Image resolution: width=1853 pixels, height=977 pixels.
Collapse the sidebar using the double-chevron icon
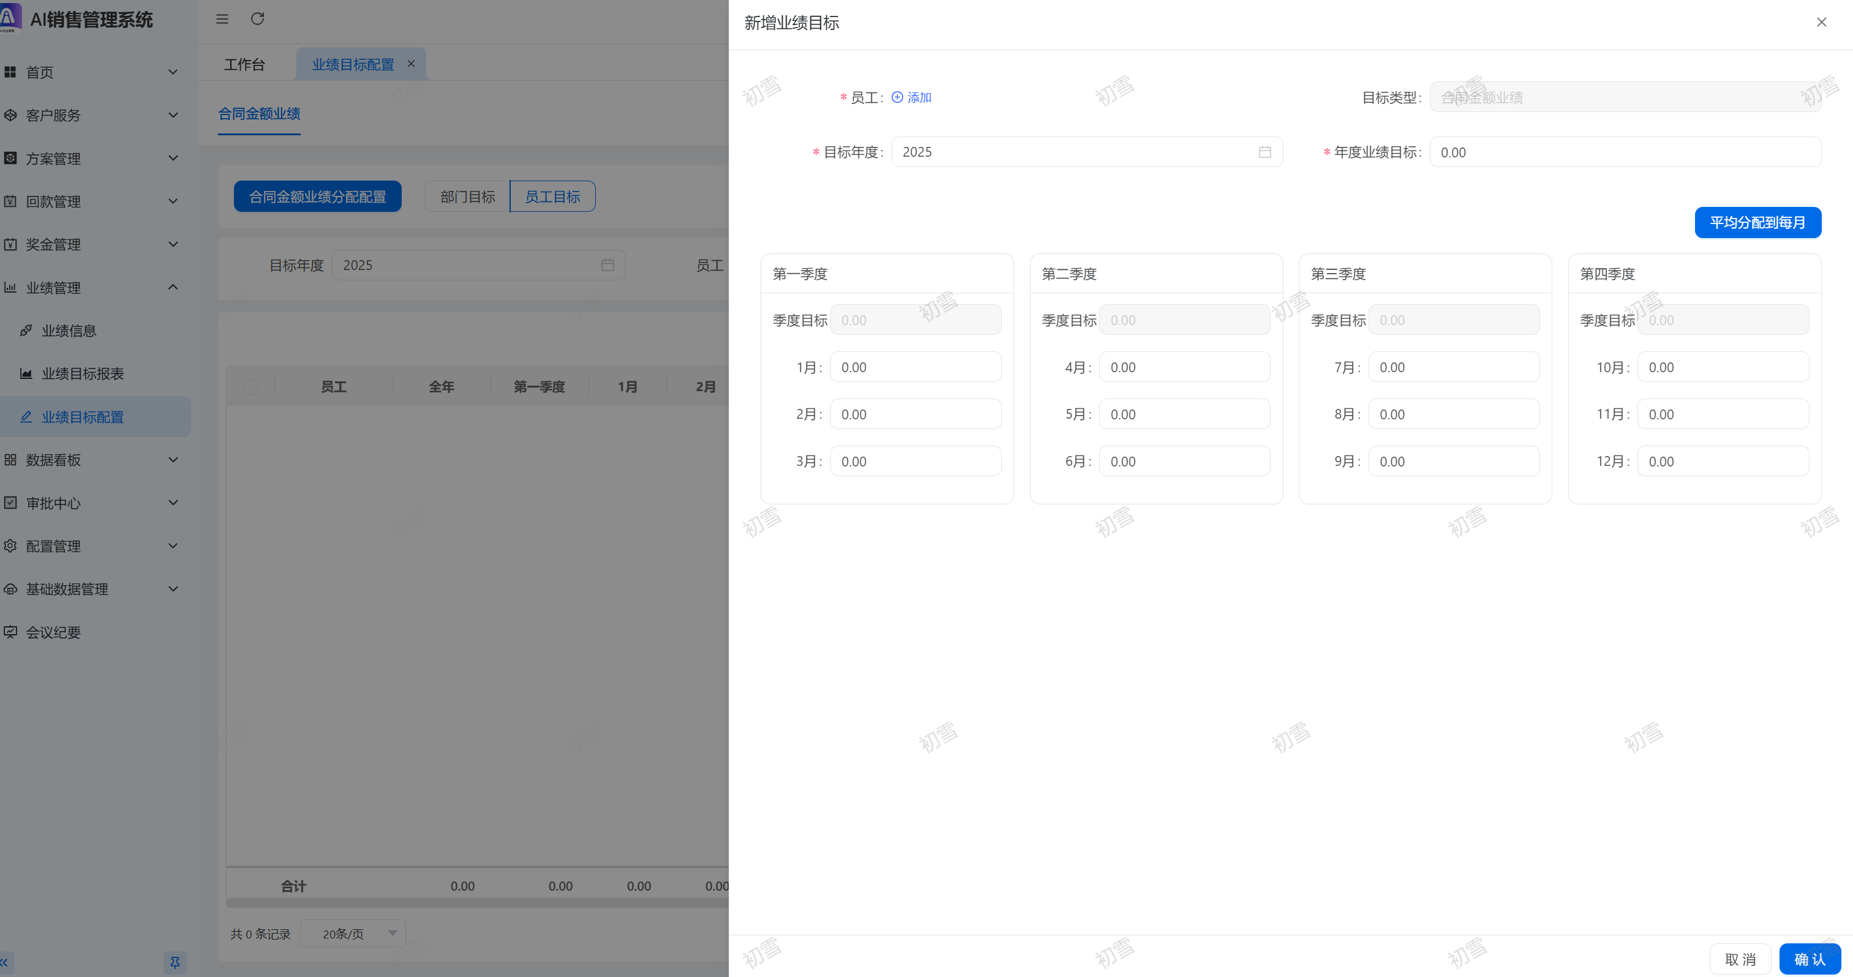tap(4, 962)
